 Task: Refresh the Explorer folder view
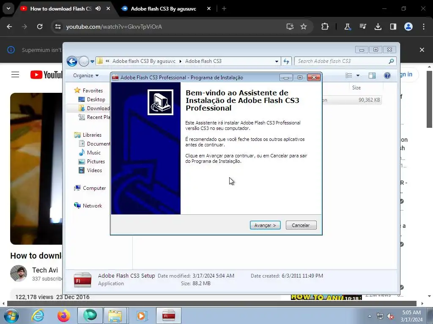286,61
